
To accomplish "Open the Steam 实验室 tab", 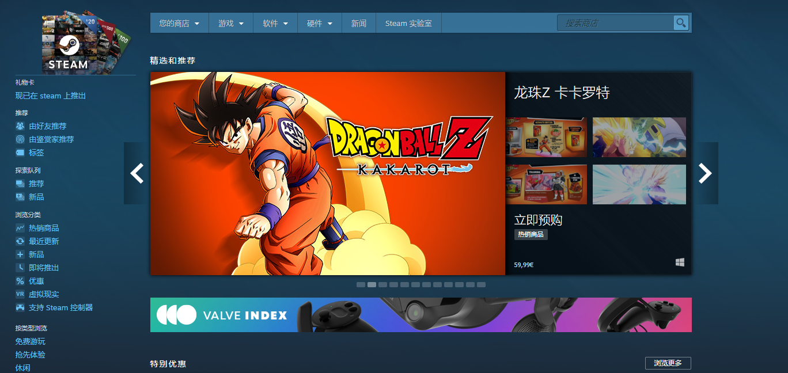I will pos(408,24).
